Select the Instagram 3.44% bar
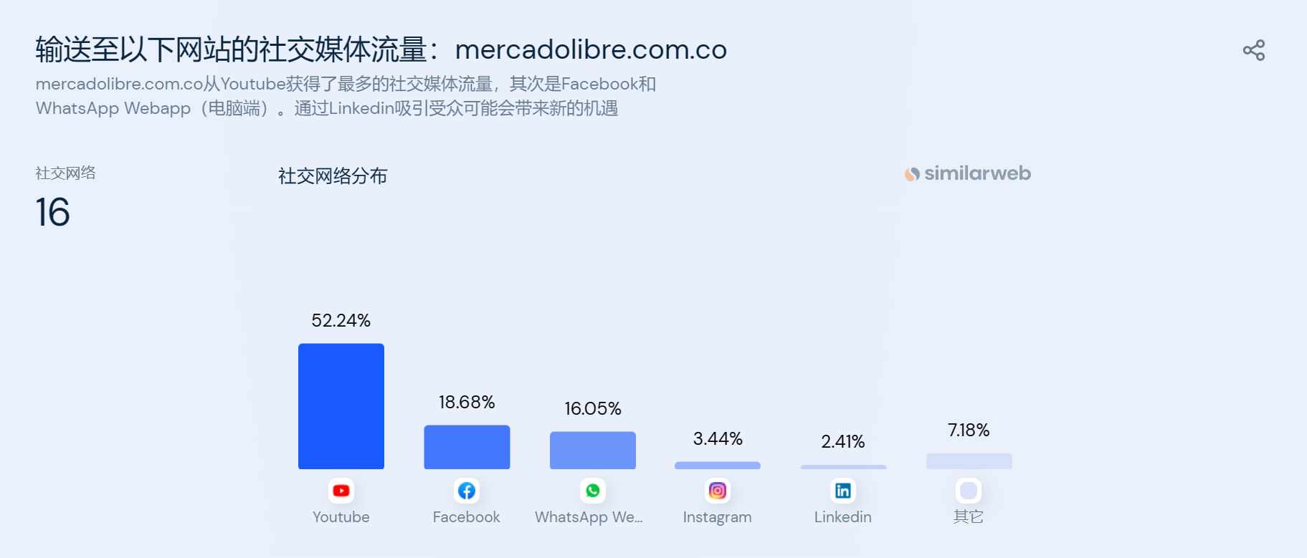1307x558 pixels. point(718,466)
